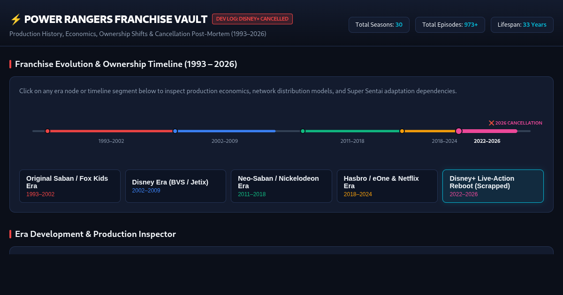Click the red 1993–2002 timeline node
The height and width of the screenshot is (295, 563).
point(47,131)
